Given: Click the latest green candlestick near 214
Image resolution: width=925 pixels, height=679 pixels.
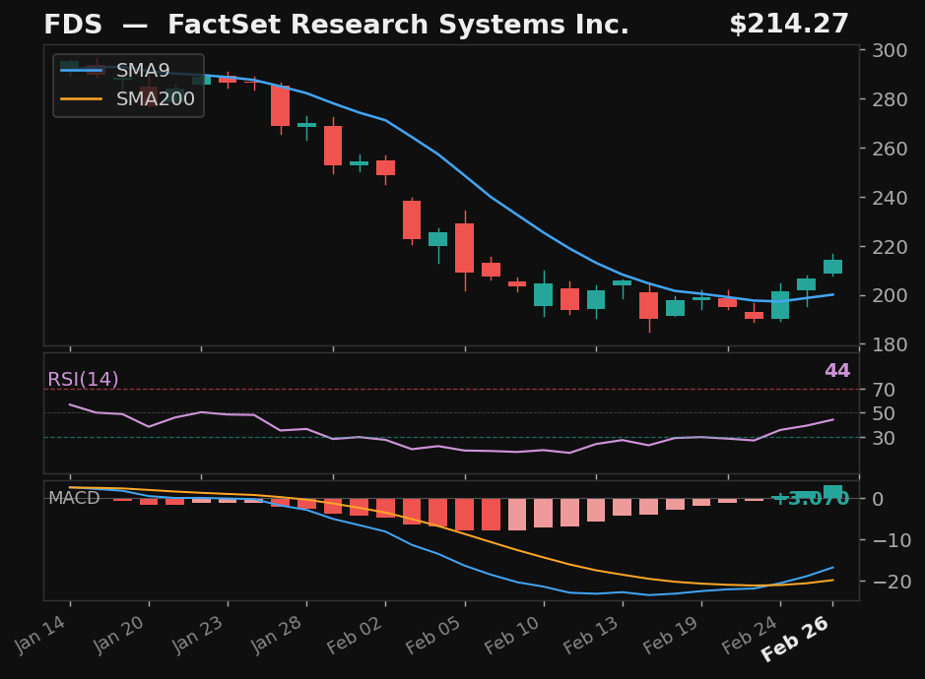Looking at the screenshot, I should point(833,267).
